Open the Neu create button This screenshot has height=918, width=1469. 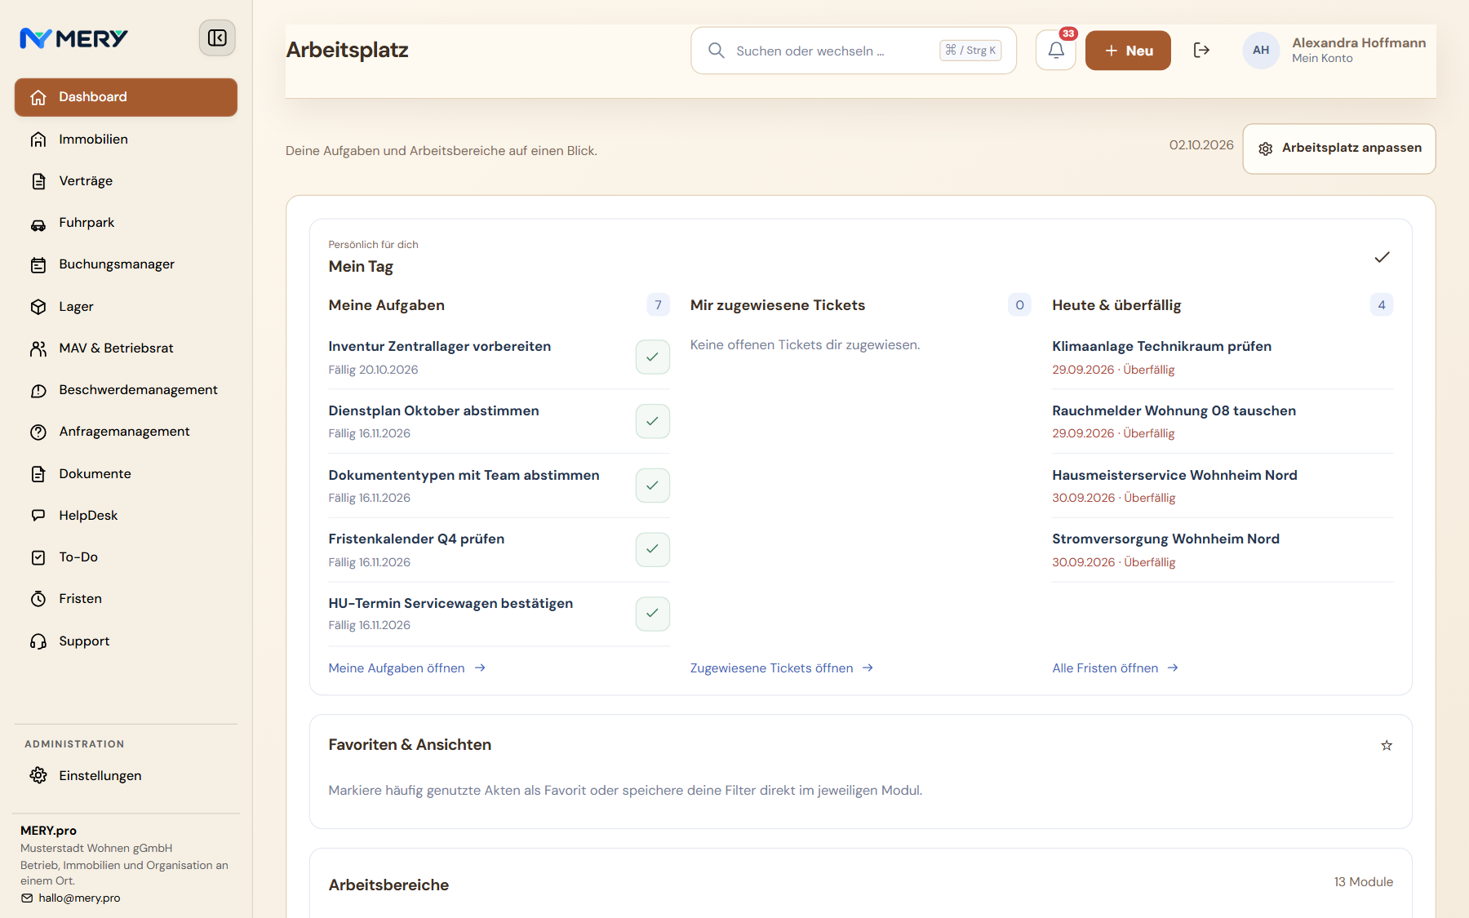click(1128, 51)
